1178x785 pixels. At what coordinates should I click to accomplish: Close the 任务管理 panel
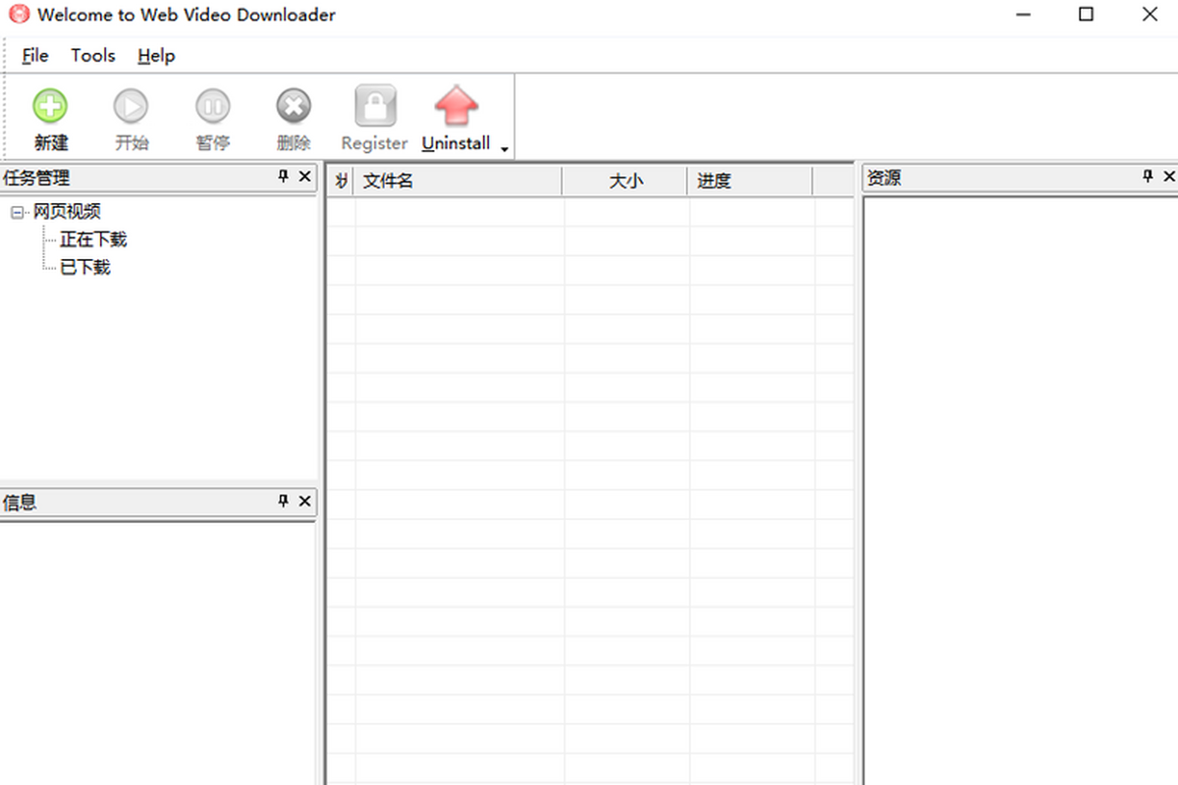305,177
